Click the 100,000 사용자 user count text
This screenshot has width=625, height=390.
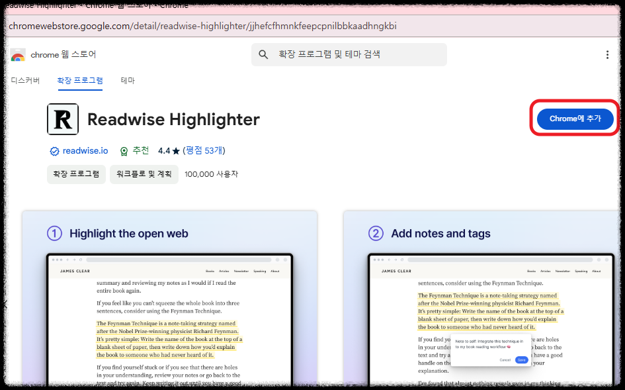click(211, 174)
